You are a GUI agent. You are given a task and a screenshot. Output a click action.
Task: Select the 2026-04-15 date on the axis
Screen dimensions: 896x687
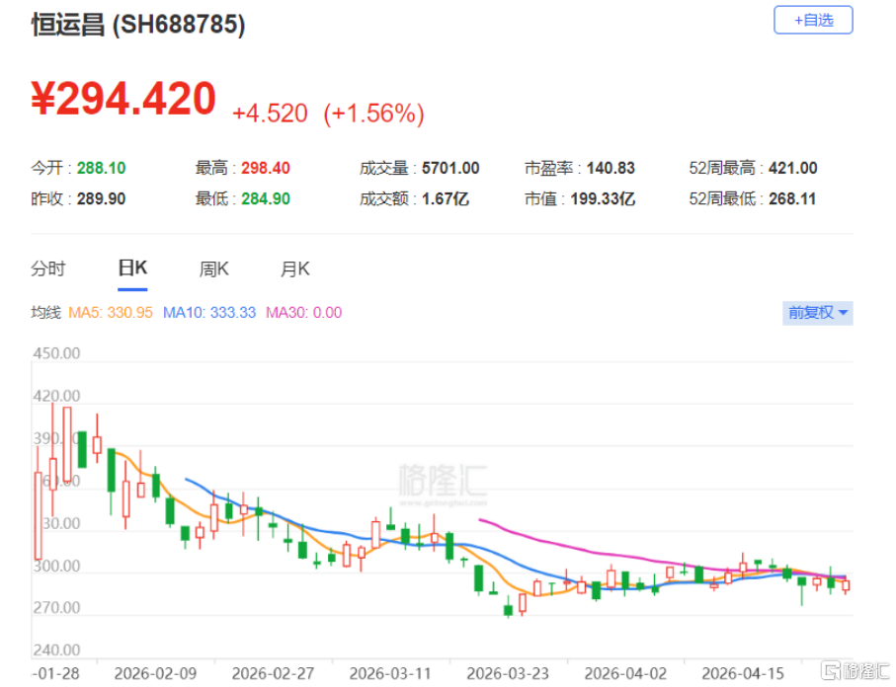click(742, 673)
